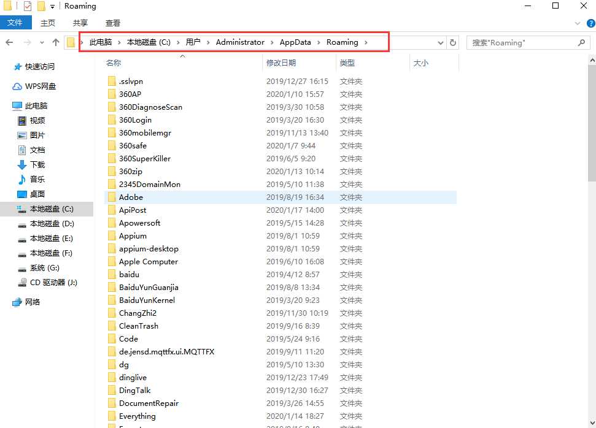The height and width of the screenshot is (428, 596).
Task: Select the Adobe folder icon
Action: (111, 197)
